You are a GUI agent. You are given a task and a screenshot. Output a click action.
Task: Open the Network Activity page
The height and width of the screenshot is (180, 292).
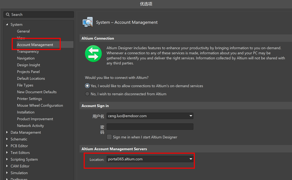click(x=30, y=126)
